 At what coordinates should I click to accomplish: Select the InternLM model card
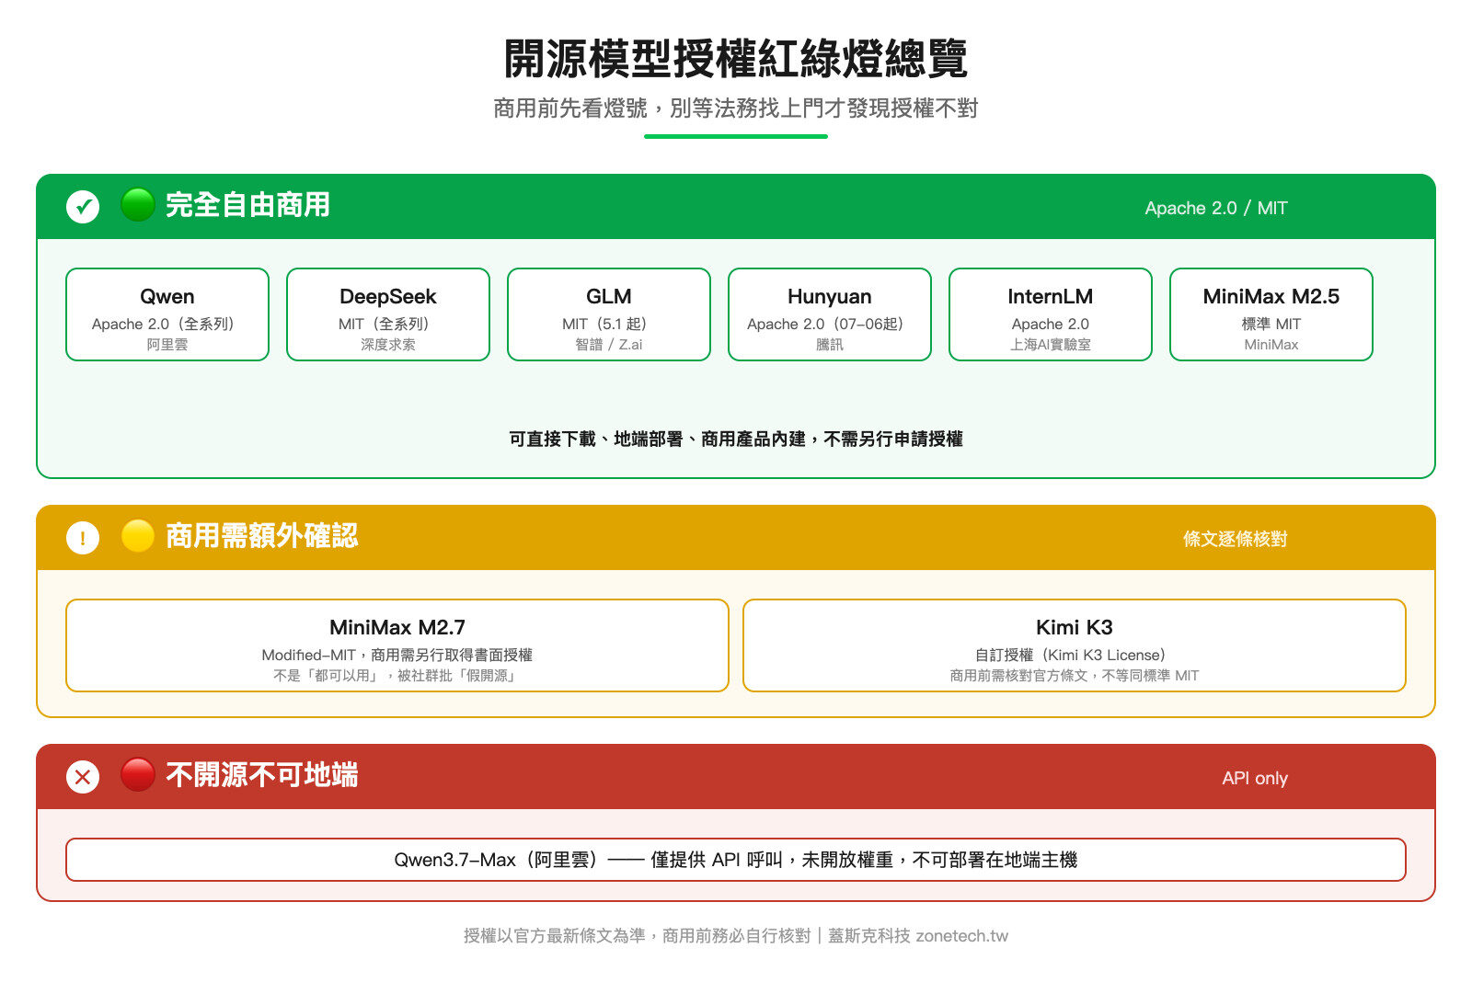(x=1051, y=314)
